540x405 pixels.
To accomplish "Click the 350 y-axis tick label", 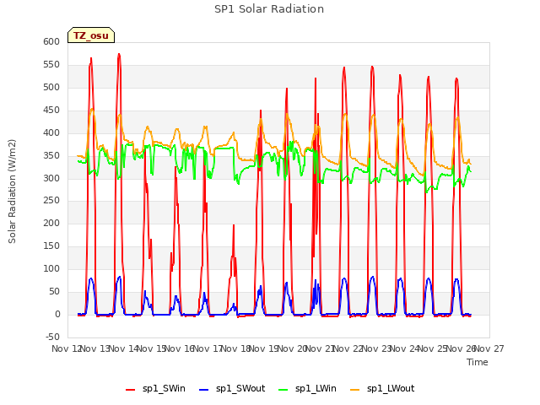I will pos(51,155).
